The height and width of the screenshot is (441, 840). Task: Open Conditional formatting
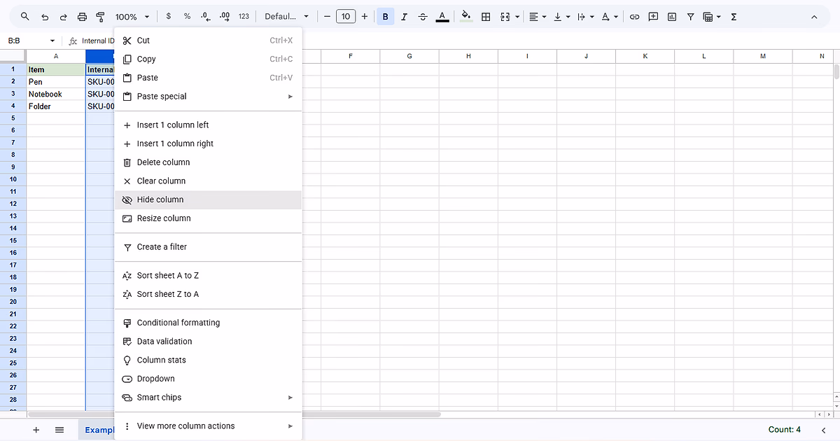coord(208,323)
